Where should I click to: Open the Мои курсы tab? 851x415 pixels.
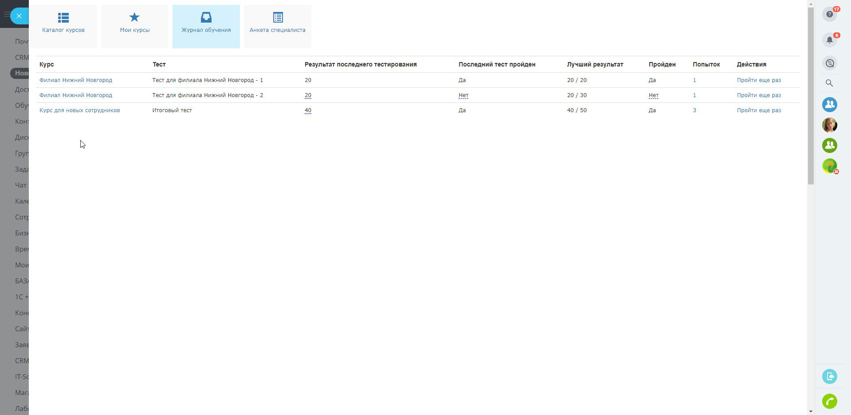[x=135, y=26]
